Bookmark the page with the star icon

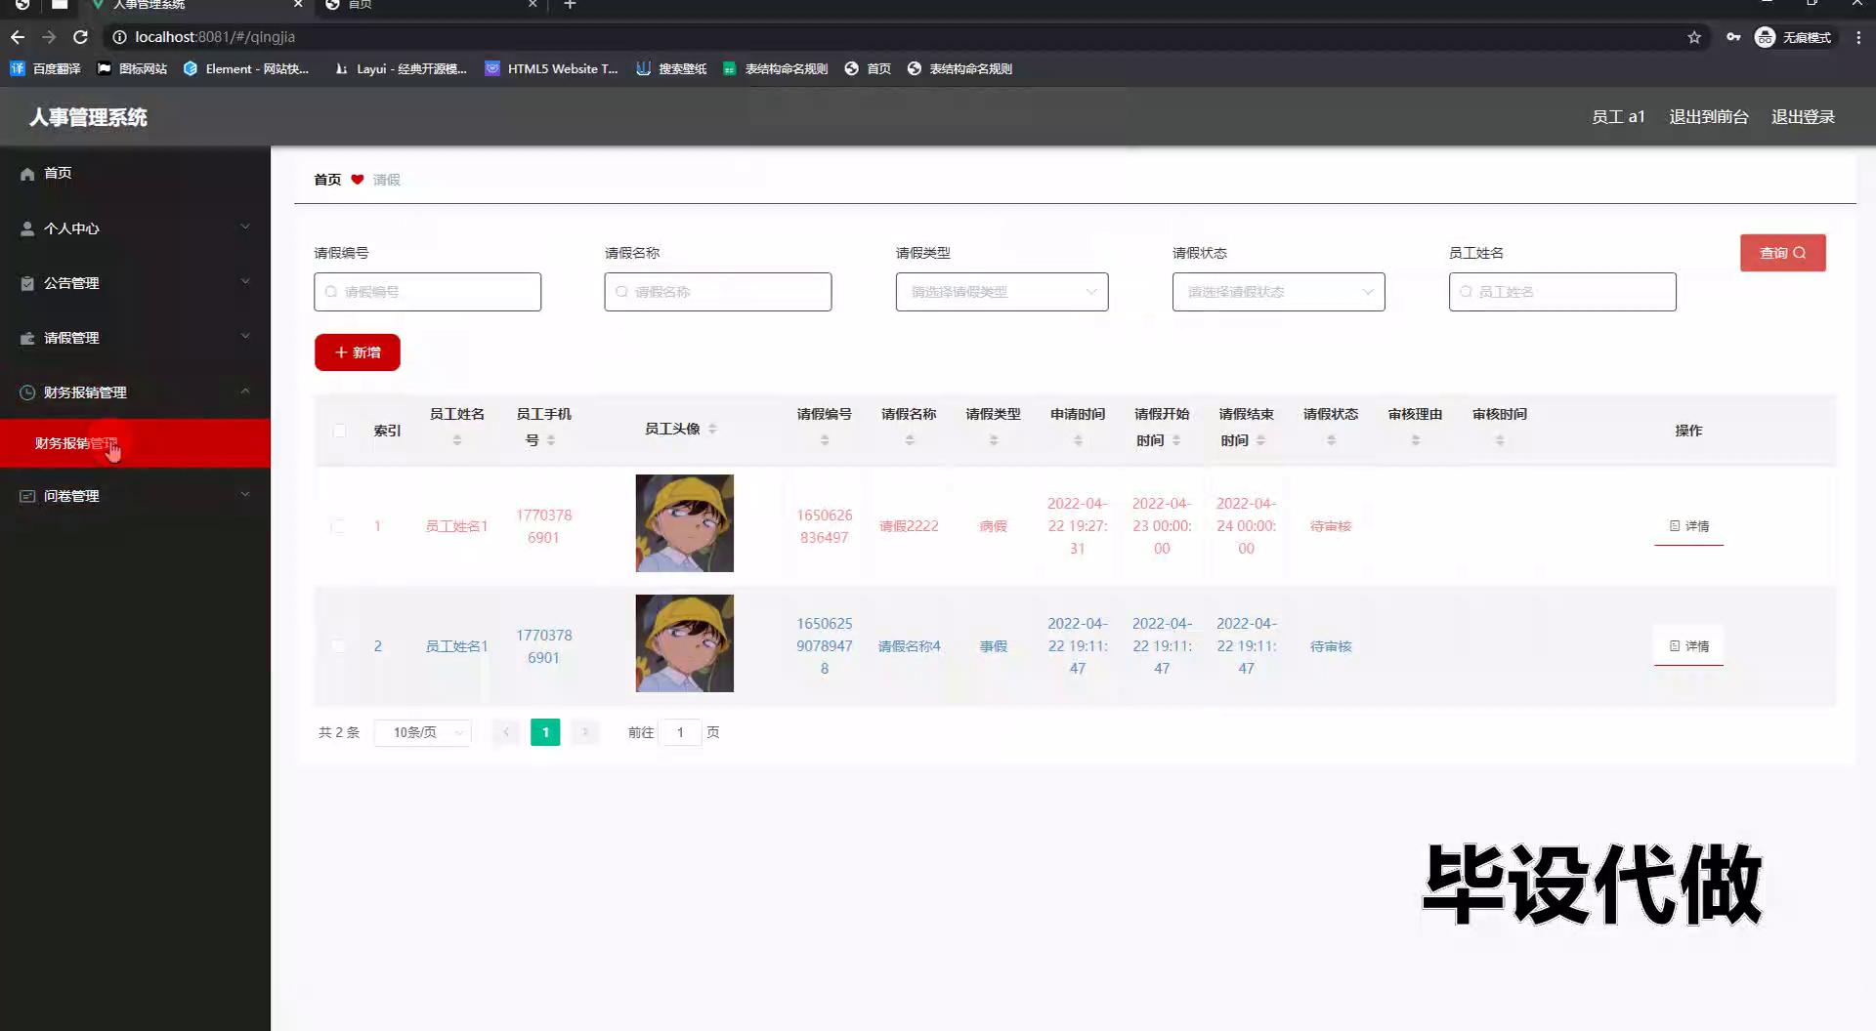coord(1693,37)
